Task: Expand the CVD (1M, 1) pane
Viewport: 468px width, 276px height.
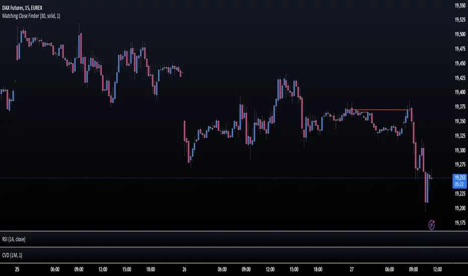Action: [12, 255]
